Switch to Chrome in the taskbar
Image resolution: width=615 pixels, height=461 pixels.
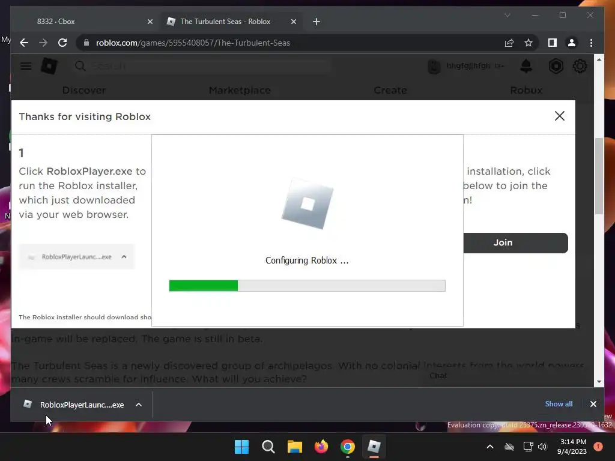[348, 447]
